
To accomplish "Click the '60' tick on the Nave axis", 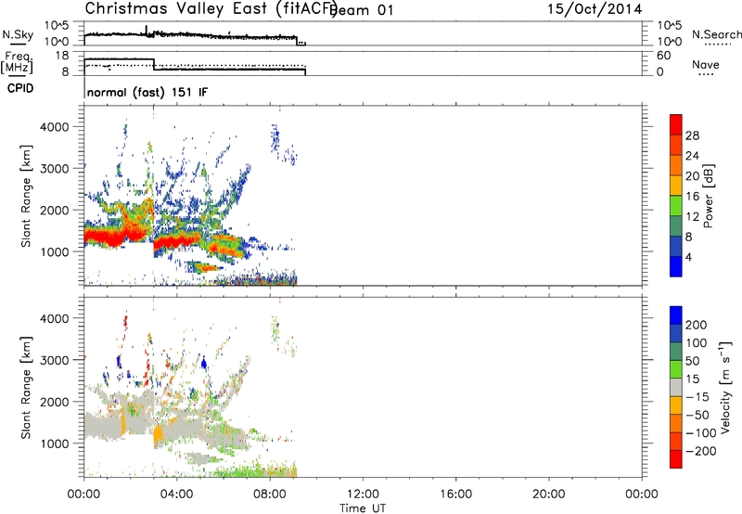I will tap(663, 56).
